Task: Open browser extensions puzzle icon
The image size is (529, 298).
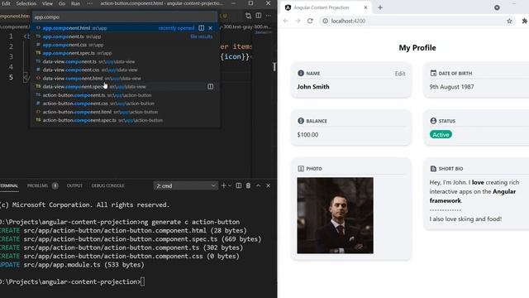Action: [525, 21]
